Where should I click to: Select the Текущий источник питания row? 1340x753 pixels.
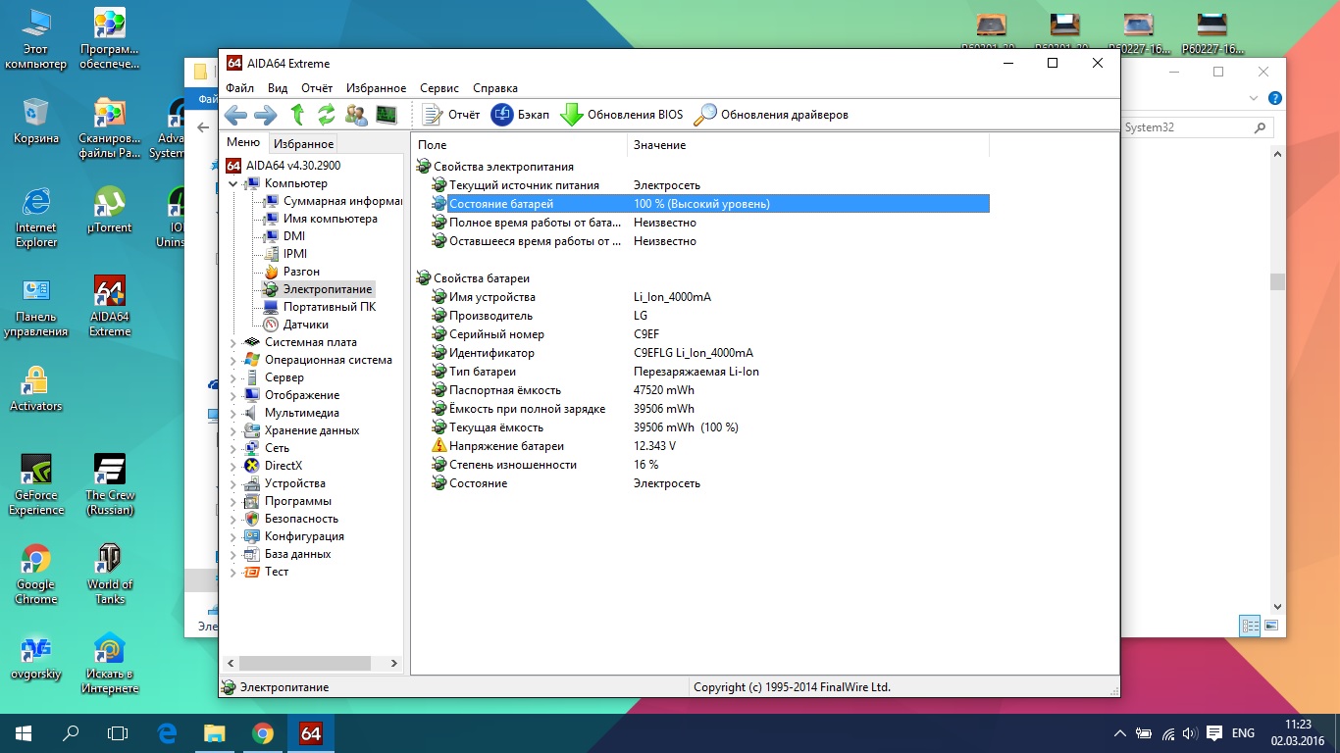(709, 185)
